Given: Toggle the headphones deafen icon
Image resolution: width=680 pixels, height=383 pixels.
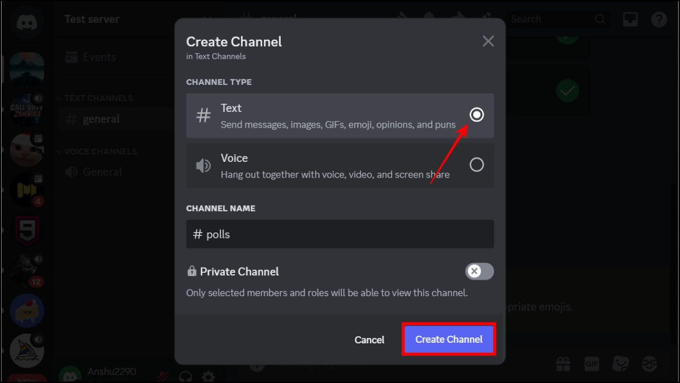Looking at the screenshot, I should coord(186,376).
